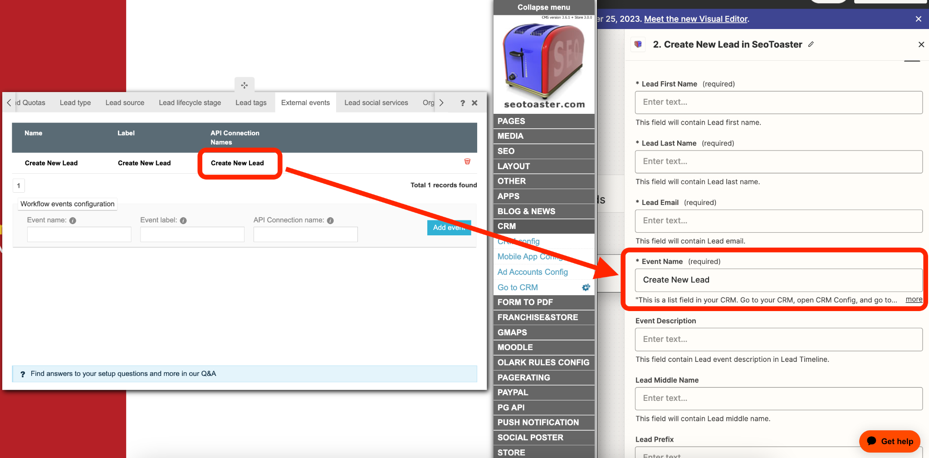Expand the PAYPAL menu section
This screenshot has height=458, width=929.
pos(544,392)
